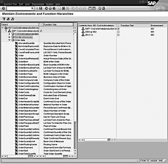Click right panel Function Text column header
This screenshot has height=164, width=168.
tap(135, 26)
